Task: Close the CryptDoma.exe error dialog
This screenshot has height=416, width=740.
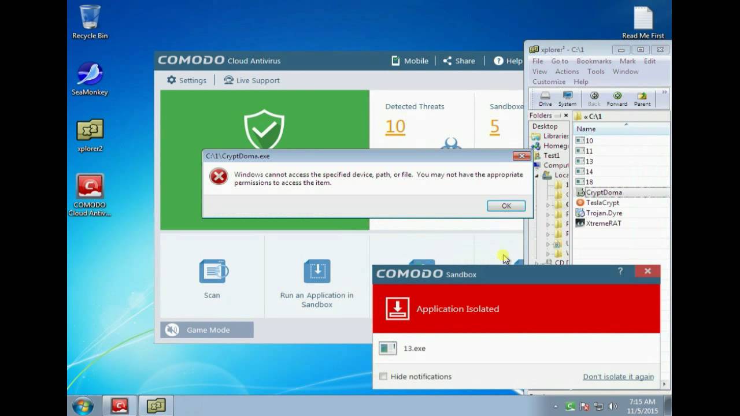Action: 521,156
